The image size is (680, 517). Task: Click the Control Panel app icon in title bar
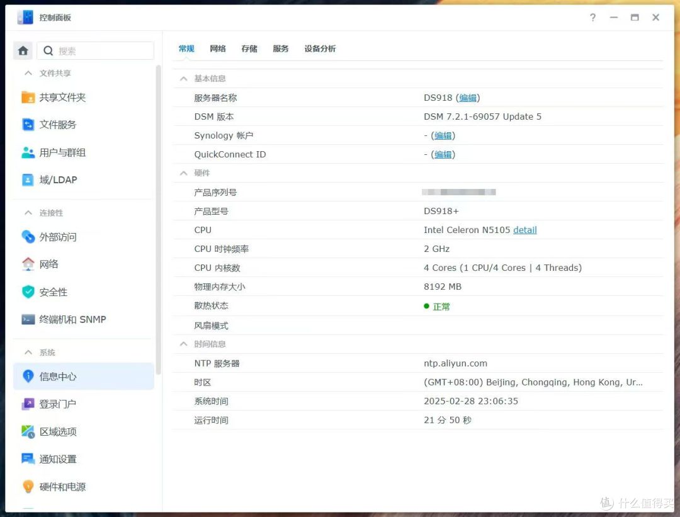coord(26,18)
